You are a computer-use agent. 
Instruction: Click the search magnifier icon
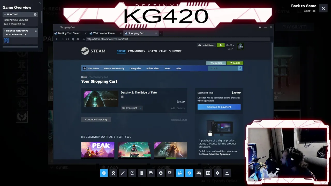point(240,68)
